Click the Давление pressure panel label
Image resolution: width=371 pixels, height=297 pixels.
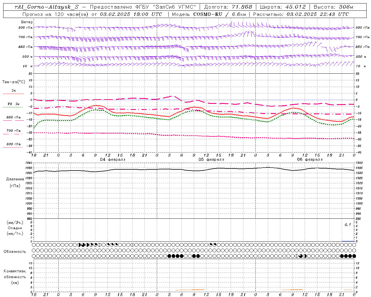(15, 179)
